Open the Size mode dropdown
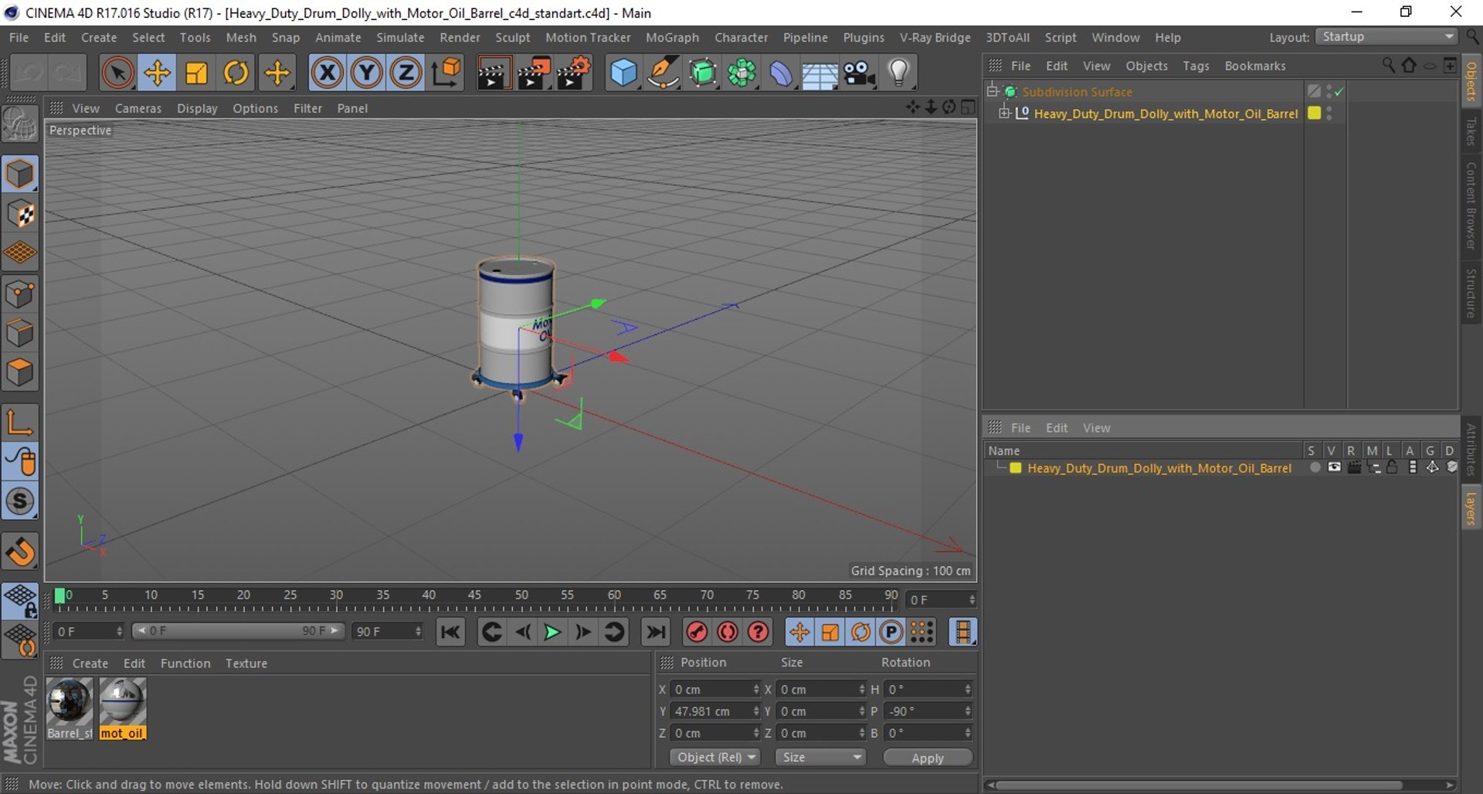This screenshot has width=1483, height=794. (820, 758)
